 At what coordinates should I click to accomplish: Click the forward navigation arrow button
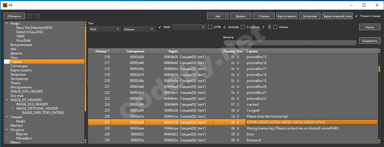pos(37,16)
